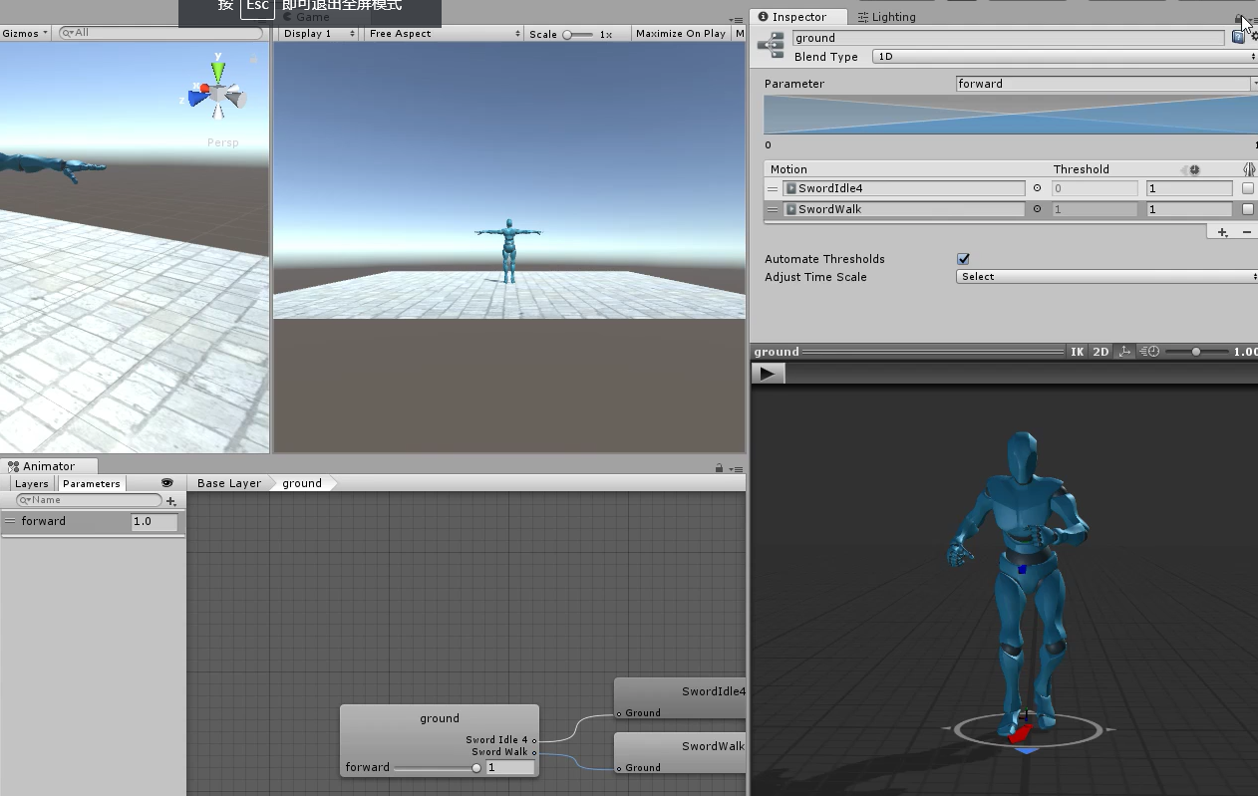
Task: Remove the selected motion with the minus button
Action: tap(1246, 232)
